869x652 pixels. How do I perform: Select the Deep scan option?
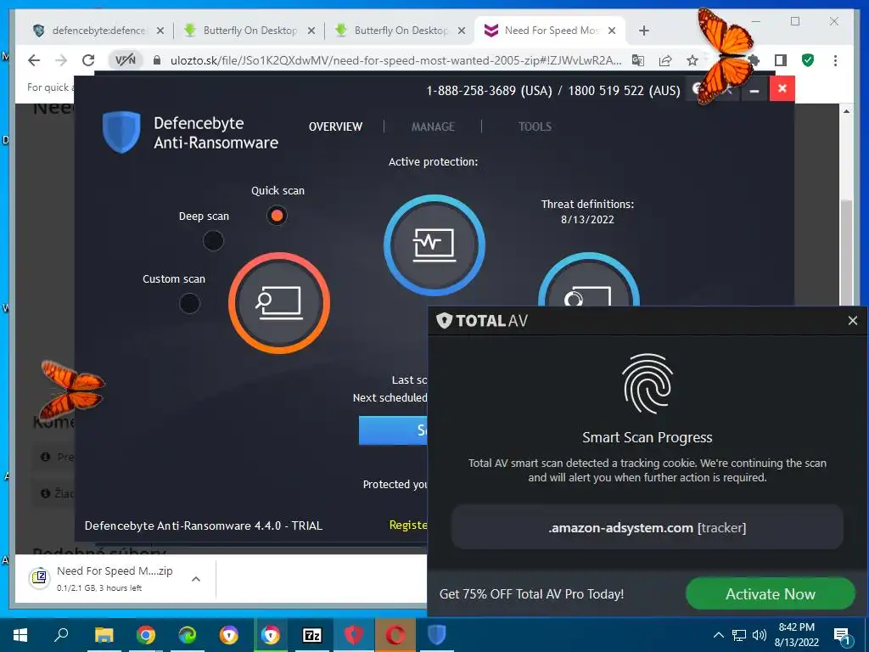point(213,240)
